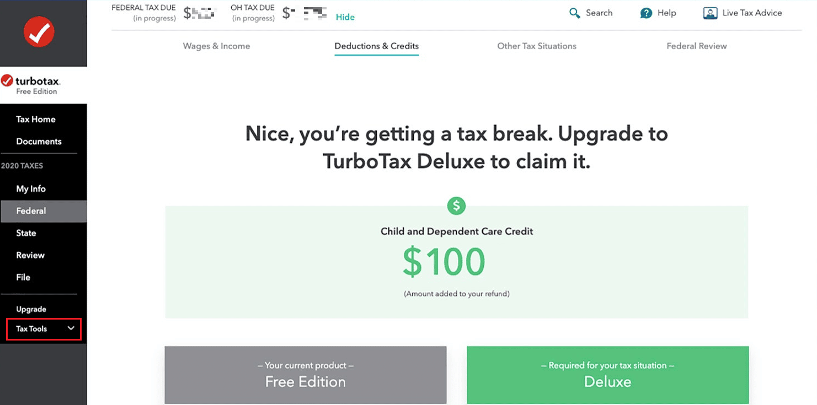Click the red checkmark logo at top left
Image resolution: width=817 pixels, height=405 pixels.
39,32
